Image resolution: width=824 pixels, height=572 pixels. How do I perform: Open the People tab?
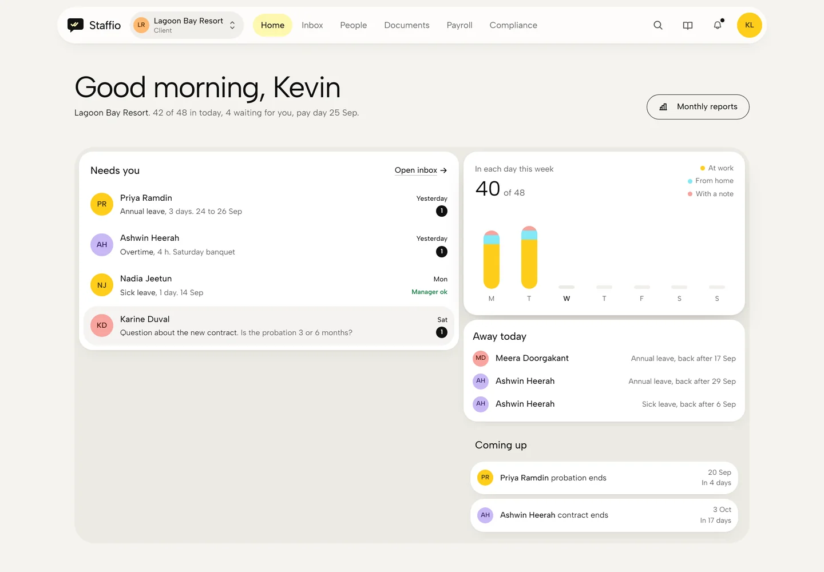click(x=354, y=25)
